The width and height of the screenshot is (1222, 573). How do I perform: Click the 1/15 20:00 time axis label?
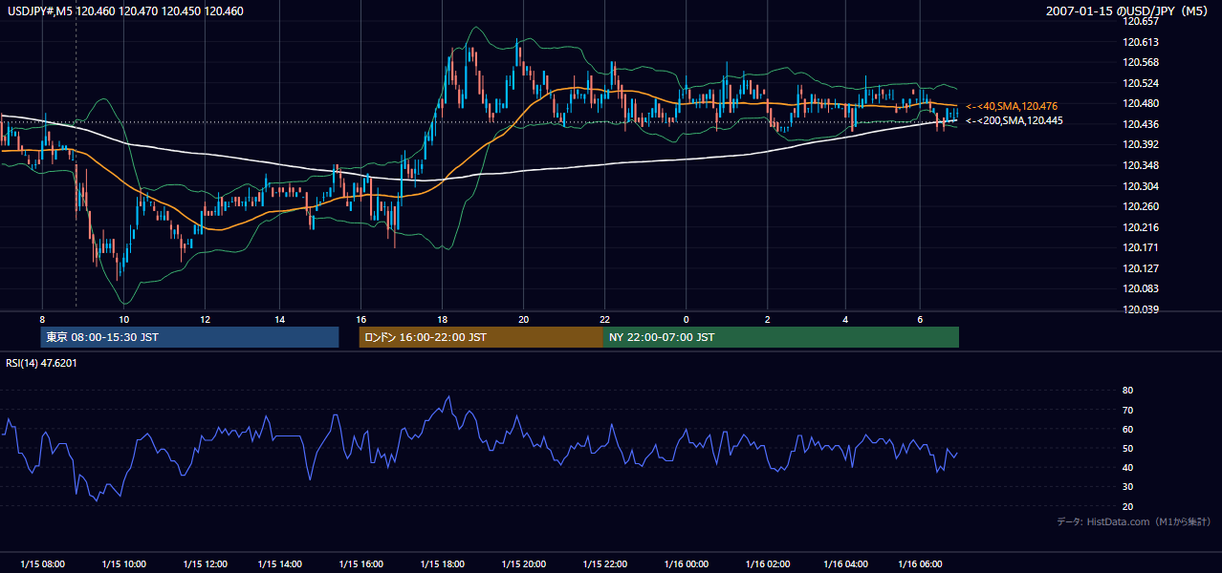(523, 564)
